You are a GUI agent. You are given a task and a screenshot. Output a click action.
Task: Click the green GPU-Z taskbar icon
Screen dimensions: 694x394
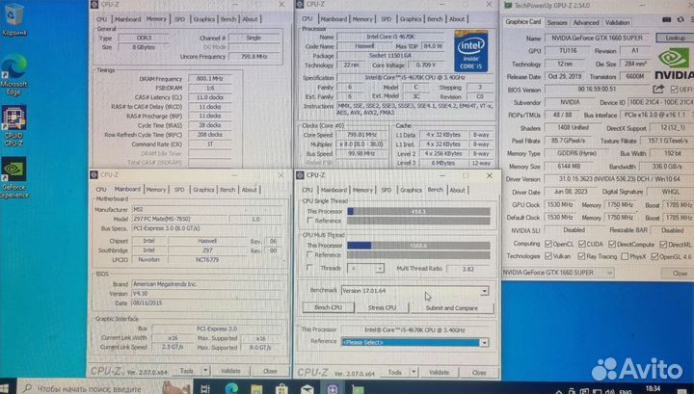358,389
